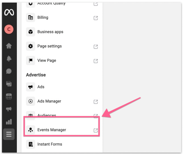Open Instant Forms

pos(50,144)
